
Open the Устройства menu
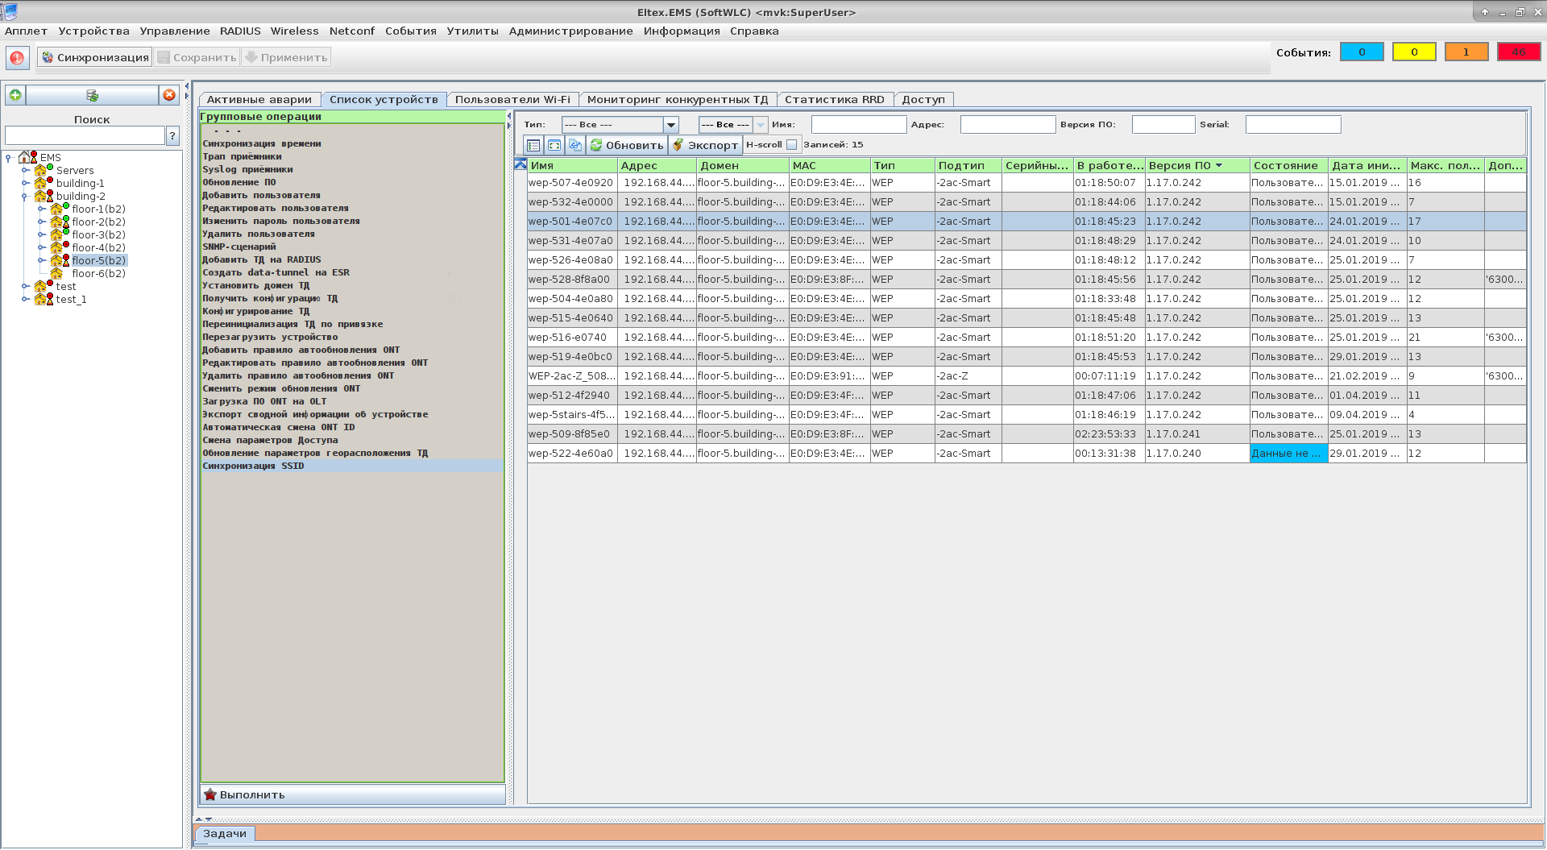(93, 31)
